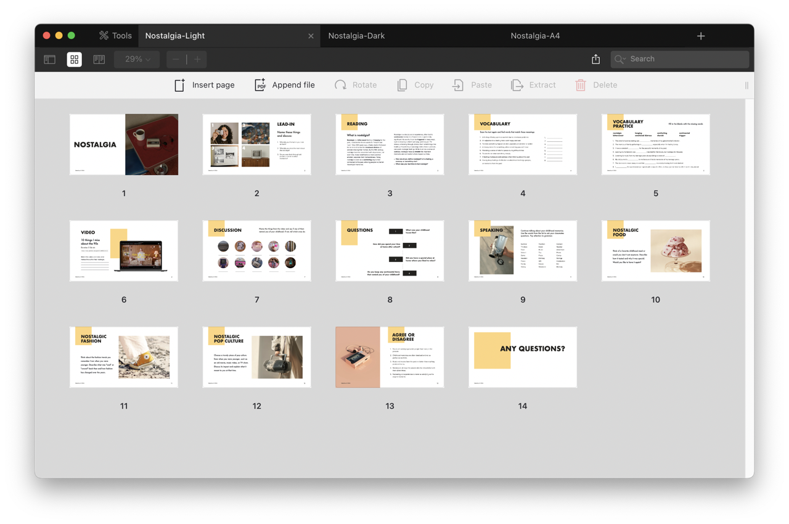Click Insert page button
This screenshot has height=524, width=789.
tap(204, 85)
